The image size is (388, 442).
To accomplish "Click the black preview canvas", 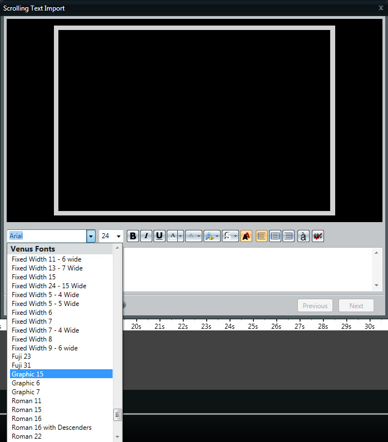I will 195,120.
